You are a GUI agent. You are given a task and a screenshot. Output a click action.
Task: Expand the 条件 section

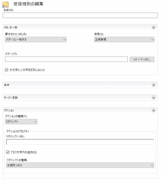154,85
